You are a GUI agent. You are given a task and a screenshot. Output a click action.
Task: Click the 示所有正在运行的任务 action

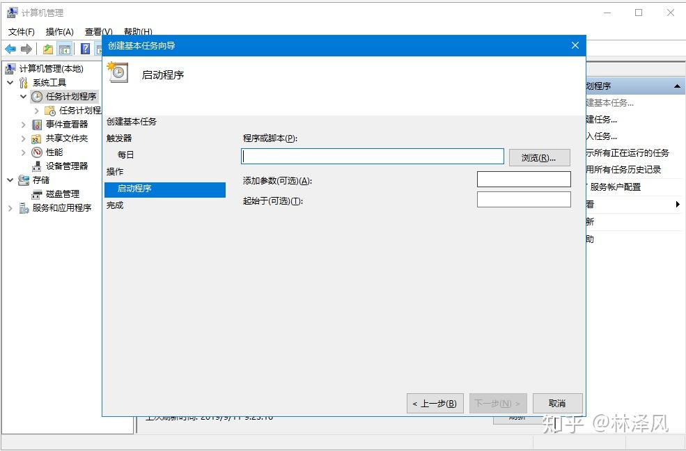(x=627, y=153)
